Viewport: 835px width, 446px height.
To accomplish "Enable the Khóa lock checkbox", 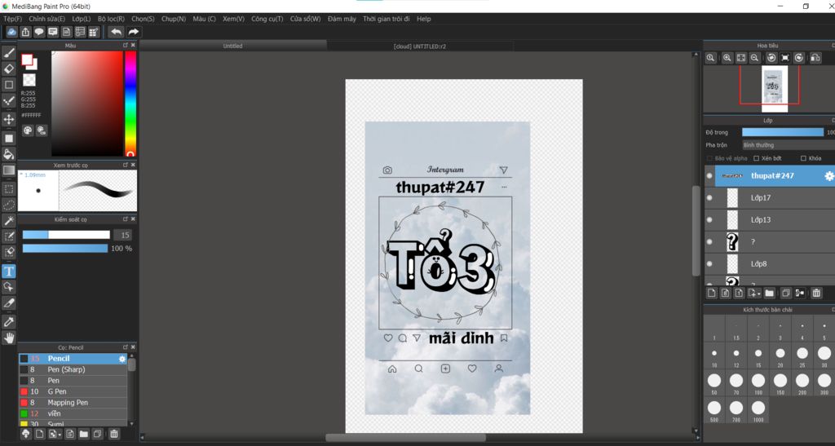I will [x=803, y=159].
